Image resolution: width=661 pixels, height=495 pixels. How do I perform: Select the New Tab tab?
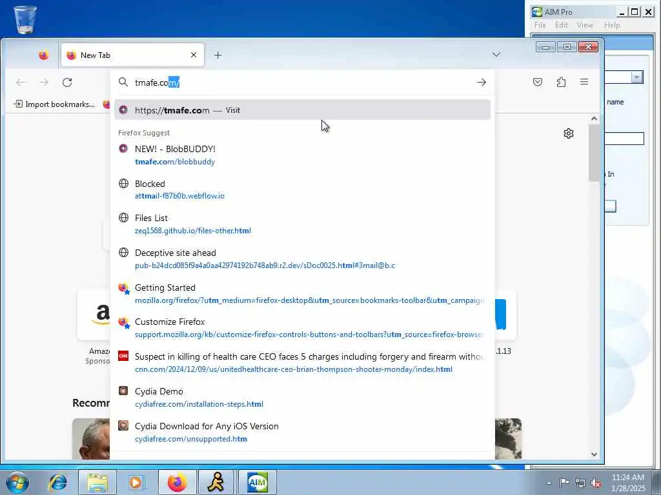[132, 55]
